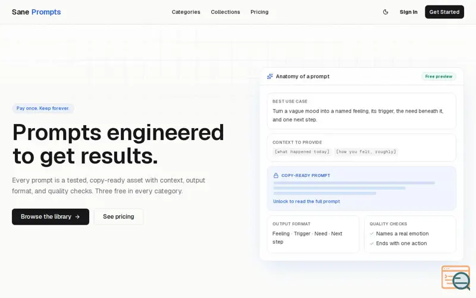This screenshot has width=476, height=298.
Task: Click Browse the library button
Action: [51, 216]
